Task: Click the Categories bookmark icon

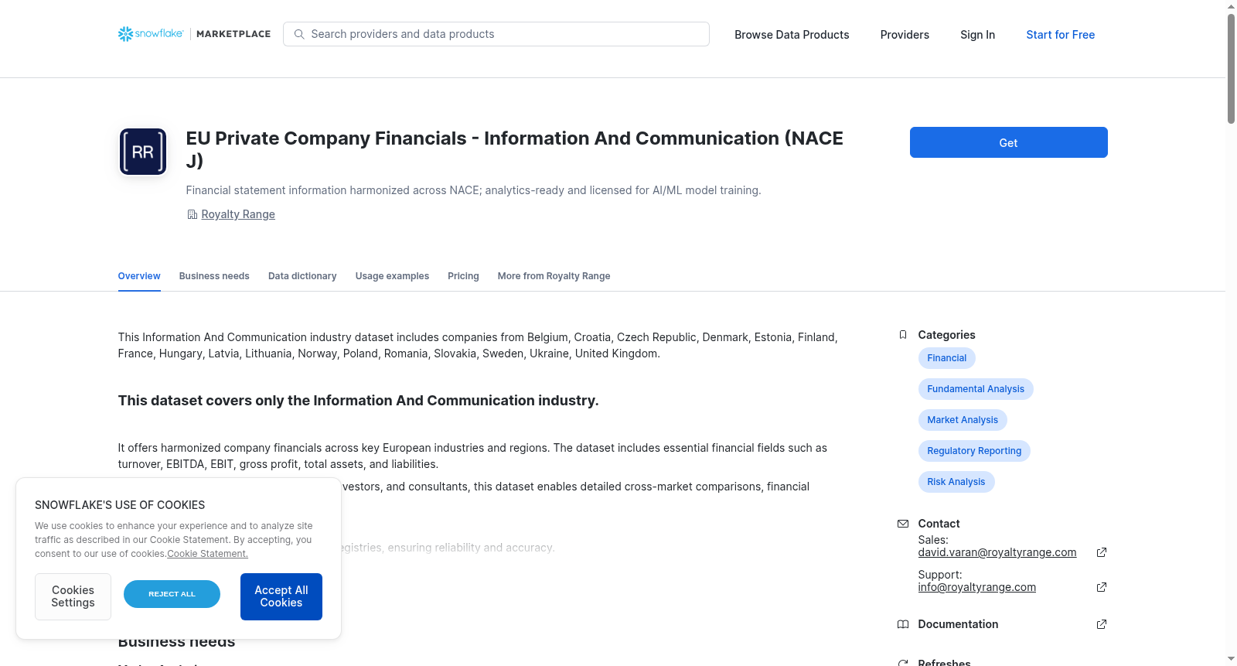Action: [x=902, y=335]
